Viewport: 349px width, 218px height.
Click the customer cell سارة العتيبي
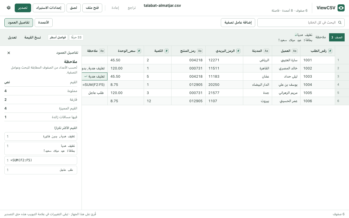pyautogui.click(x=286, y=60)
